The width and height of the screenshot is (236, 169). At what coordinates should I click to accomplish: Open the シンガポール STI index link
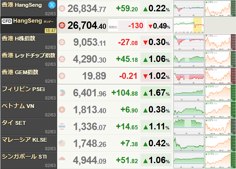click(x=24, y=157)
